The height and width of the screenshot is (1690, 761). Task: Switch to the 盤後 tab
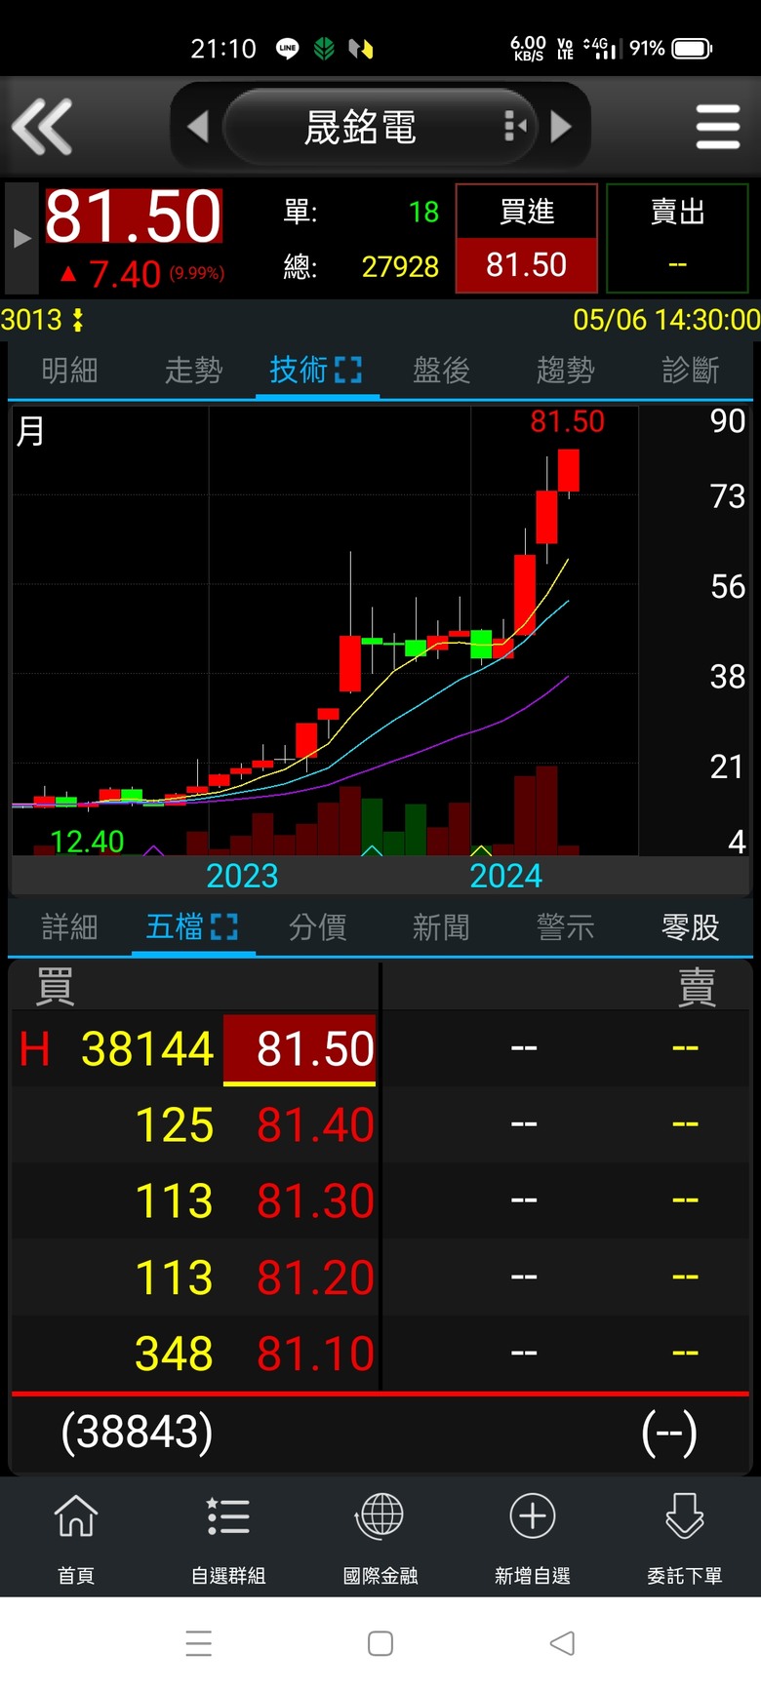(x=442, y=371)
